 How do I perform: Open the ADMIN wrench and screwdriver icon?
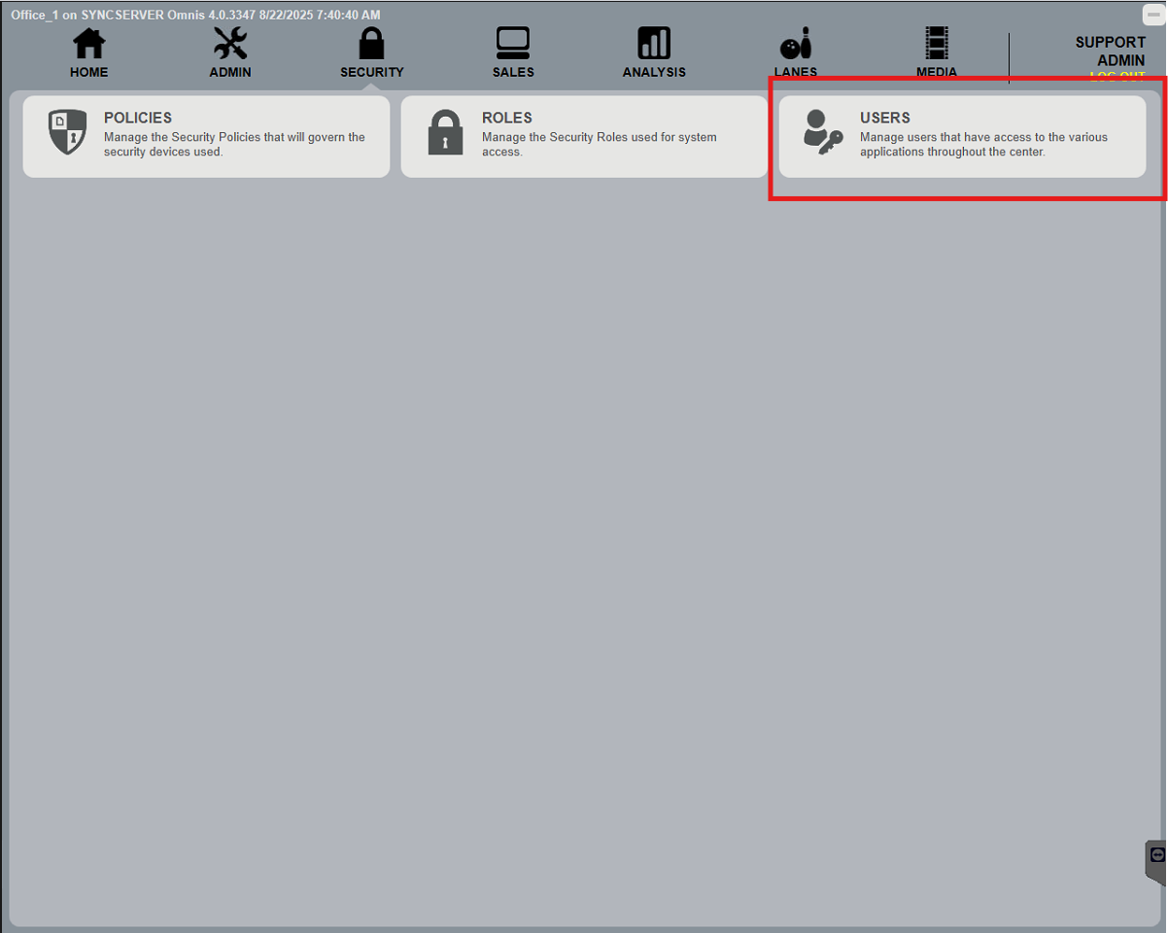click(x=230, y=44)
